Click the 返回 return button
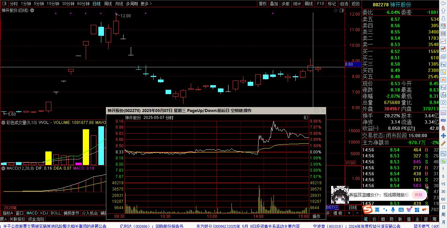Image resolution: width=447 pixels, height=228 pixels. 355,4
